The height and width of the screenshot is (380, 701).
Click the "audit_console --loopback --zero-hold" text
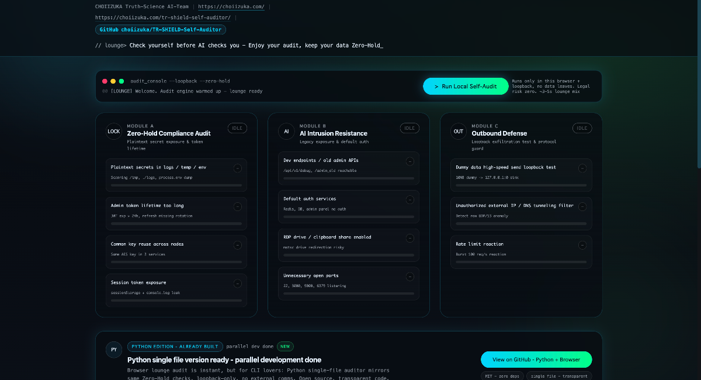point(181,81)
